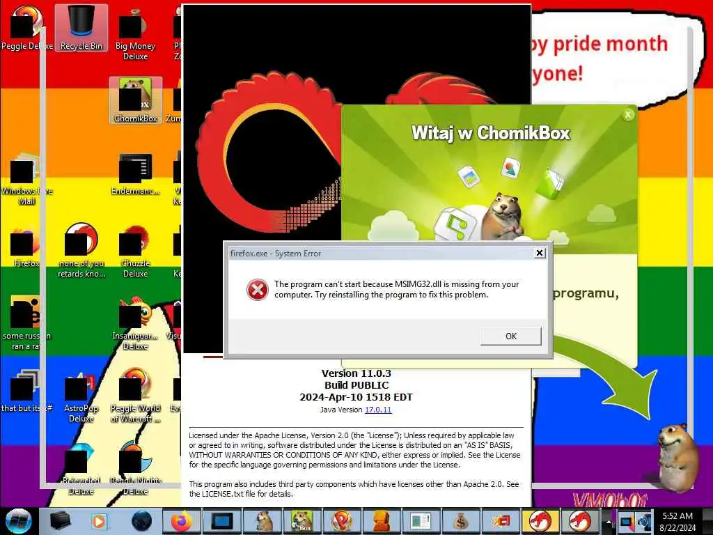The height and width of the screenshot is (535, 713).
Task: Click the '2024-Apr-10 1518 EDT' build date
Action: 356,397
